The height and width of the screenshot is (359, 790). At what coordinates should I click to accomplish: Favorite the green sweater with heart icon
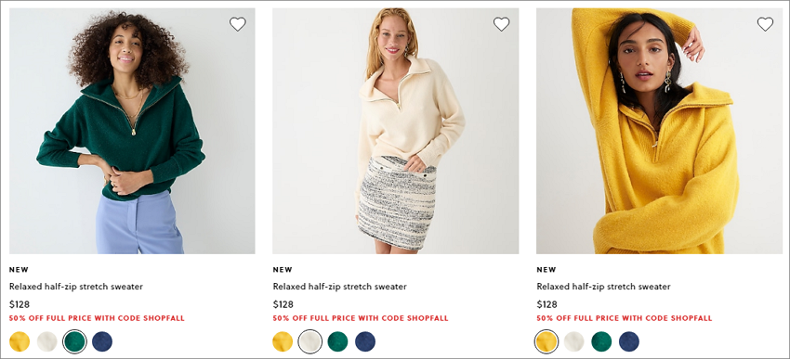tap(238, 24)
